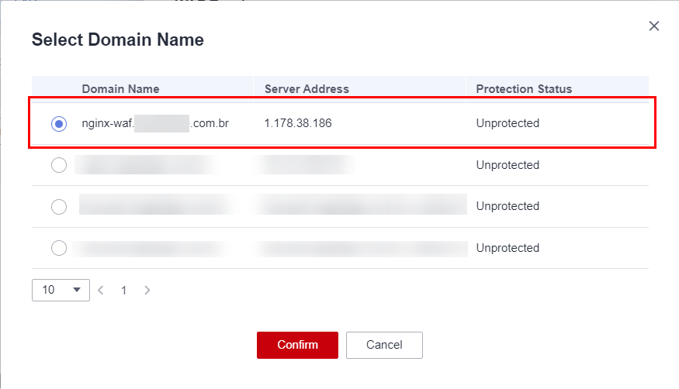Click page number 1 in pagination
Image resolution: width=679 pixels, height=389 pixels.
123,291
